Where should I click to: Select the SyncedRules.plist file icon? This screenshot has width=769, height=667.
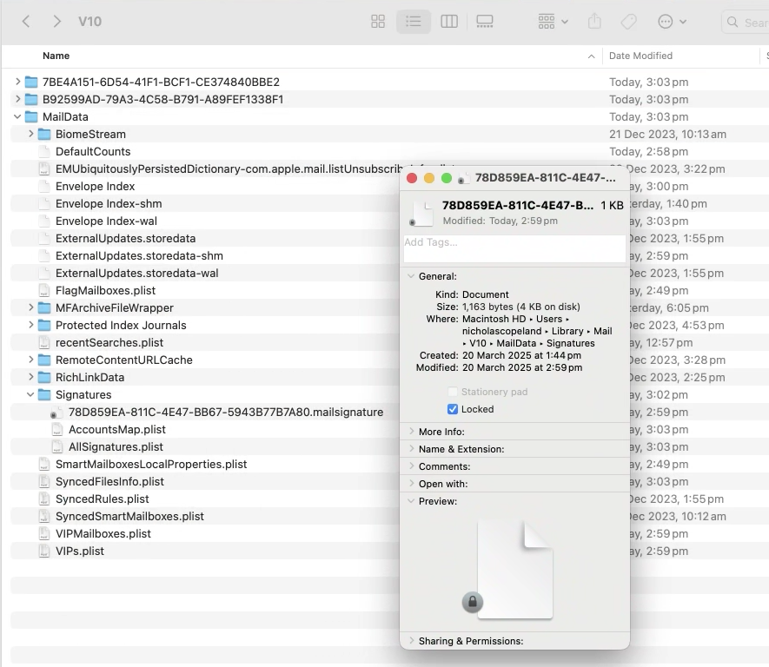click(x=44, y=499)
